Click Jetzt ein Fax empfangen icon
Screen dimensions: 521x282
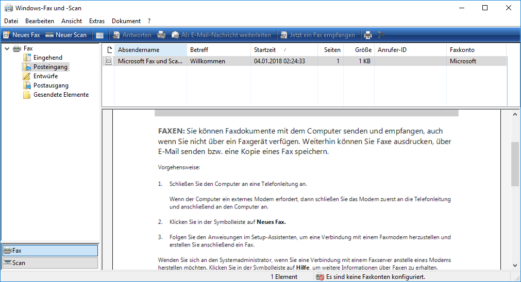284,35
